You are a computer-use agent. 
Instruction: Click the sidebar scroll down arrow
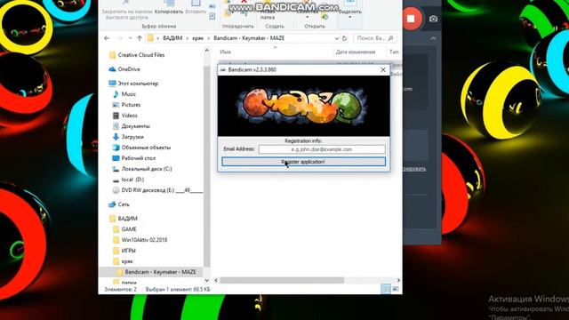click(207, 281)
